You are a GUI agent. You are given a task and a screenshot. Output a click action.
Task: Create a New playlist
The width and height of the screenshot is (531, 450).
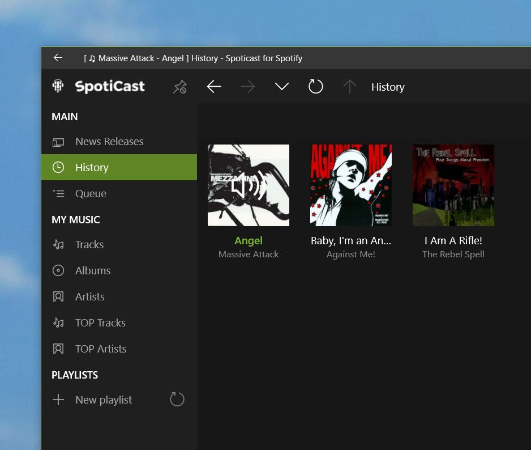[104, 400]
